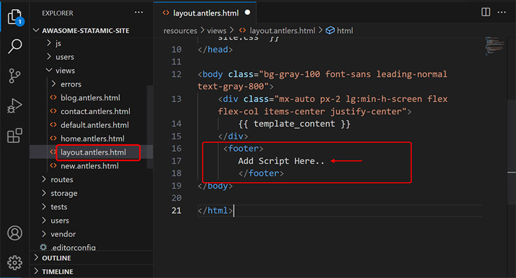Screen dimensions: 516x278
Task: Click the 'mx-auto' class value on line 13
Action: 297,99
